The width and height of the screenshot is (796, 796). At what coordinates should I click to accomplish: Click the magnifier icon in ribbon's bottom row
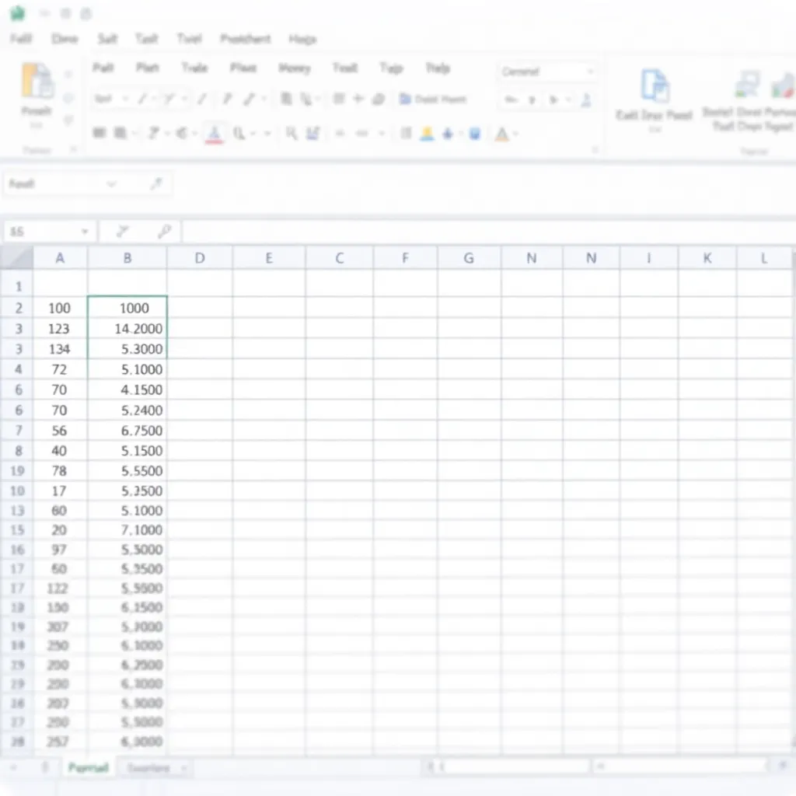coord(292,134)
